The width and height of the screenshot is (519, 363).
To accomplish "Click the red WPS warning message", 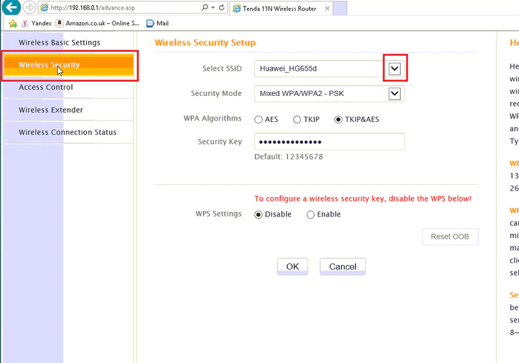I will tap(363, 199).
